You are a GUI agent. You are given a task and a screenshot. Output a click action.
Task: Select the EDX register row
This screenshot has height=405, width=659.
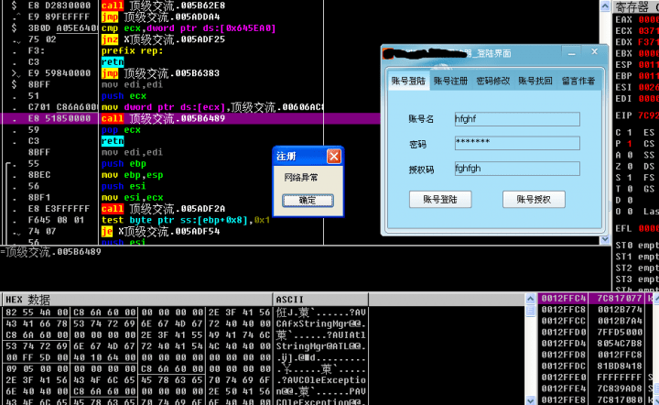[636, 42]
